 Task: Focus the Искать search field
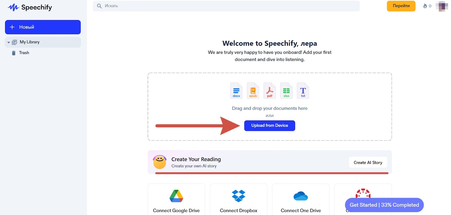tap(225, 6)
